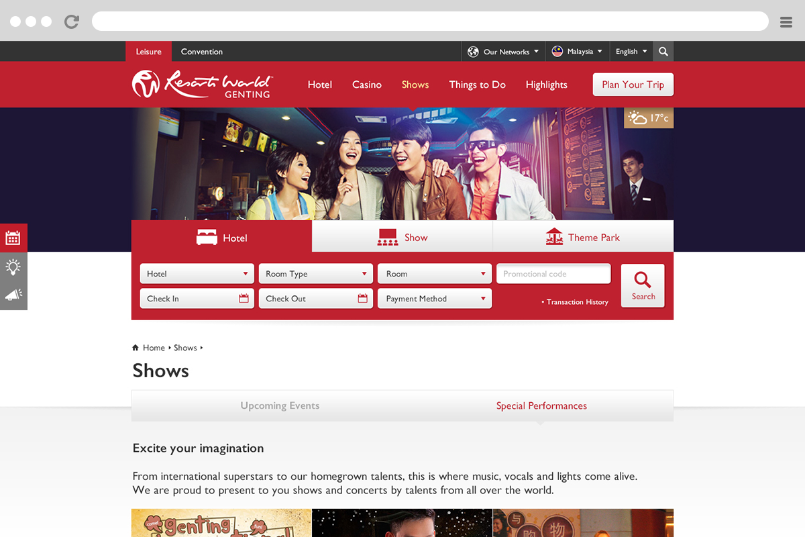Open the browser hamburger menu
Viewport: 805px width, 537px height.
pos(786,22)
